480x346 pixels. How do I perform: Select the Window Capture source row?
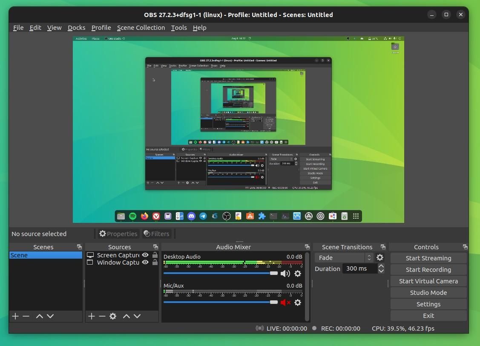pyautogui.click(x=122, y=262)
